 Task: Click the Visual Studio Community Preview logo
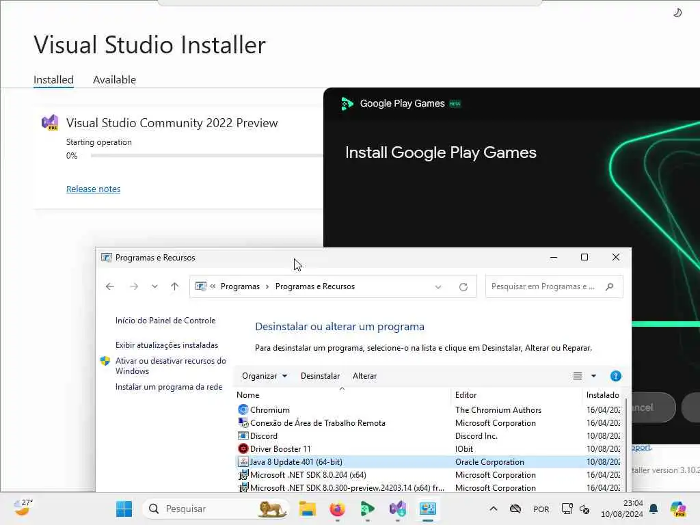(x=50, y=122)
